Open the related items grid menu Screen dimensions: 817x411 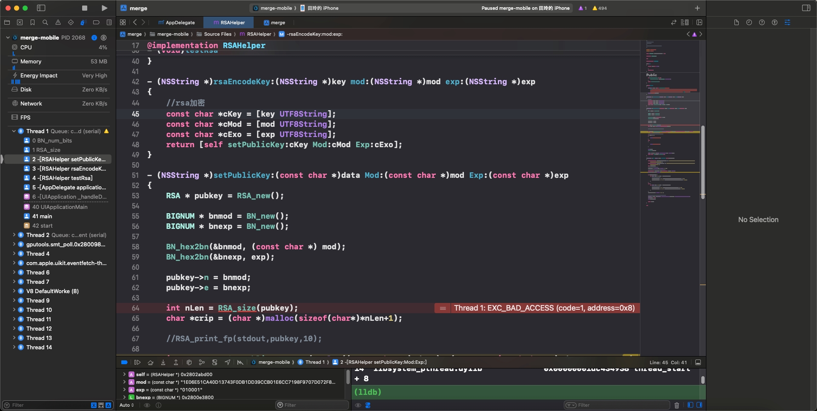pyautogui.click(x=123, y=23)
